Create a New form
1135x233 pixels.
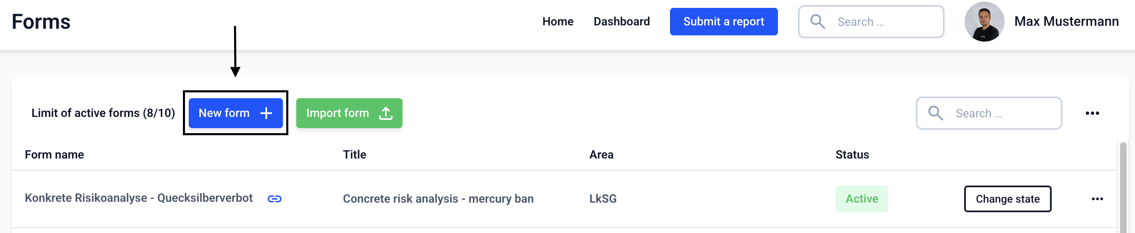235,114
